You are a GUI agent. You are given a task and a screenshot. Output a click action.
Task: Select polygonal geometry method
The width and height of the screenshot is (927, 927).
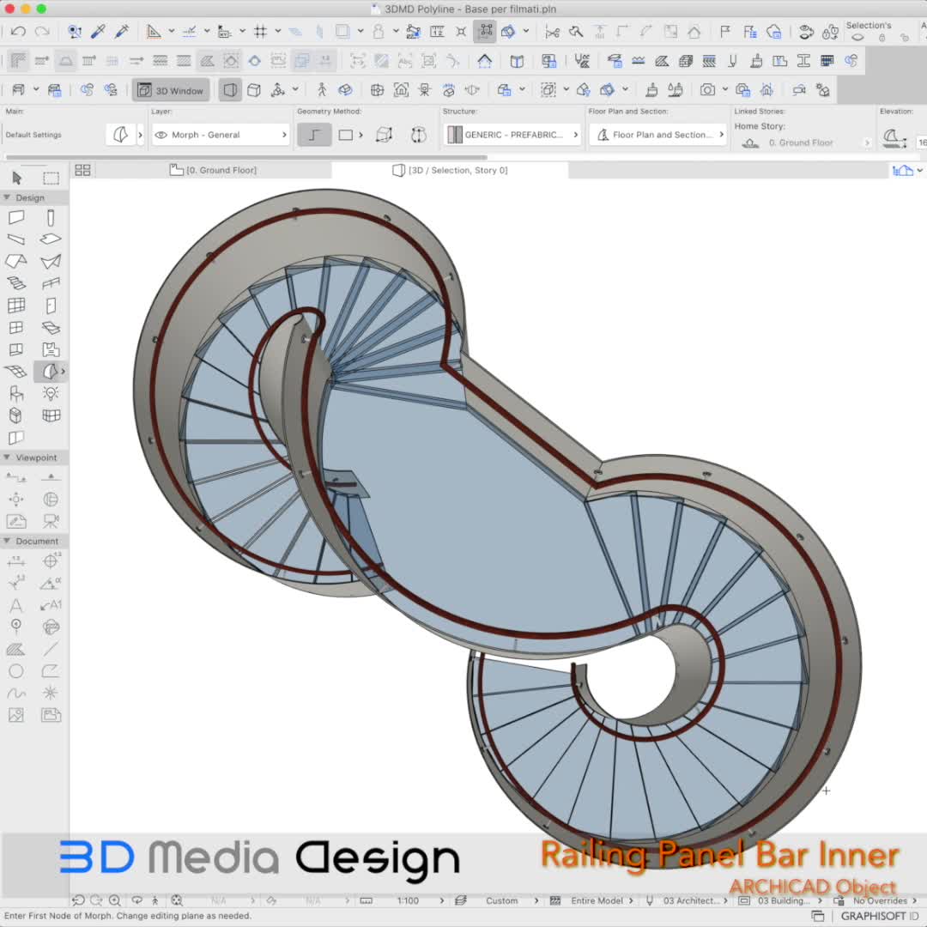coord(314,135)
